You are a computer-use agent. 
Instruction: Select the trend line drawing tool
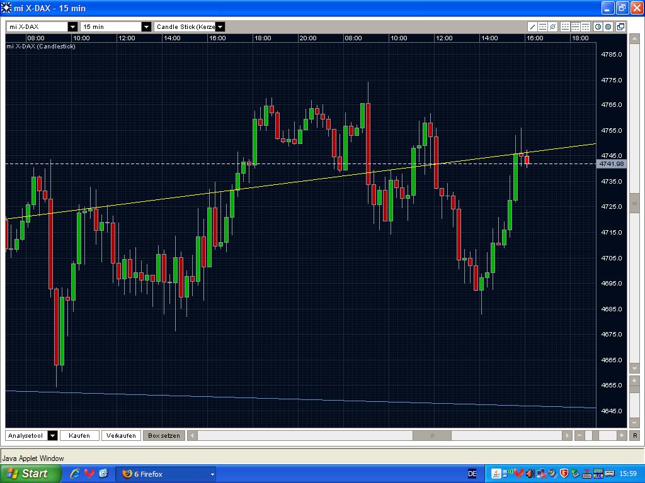tap(532, 26)
